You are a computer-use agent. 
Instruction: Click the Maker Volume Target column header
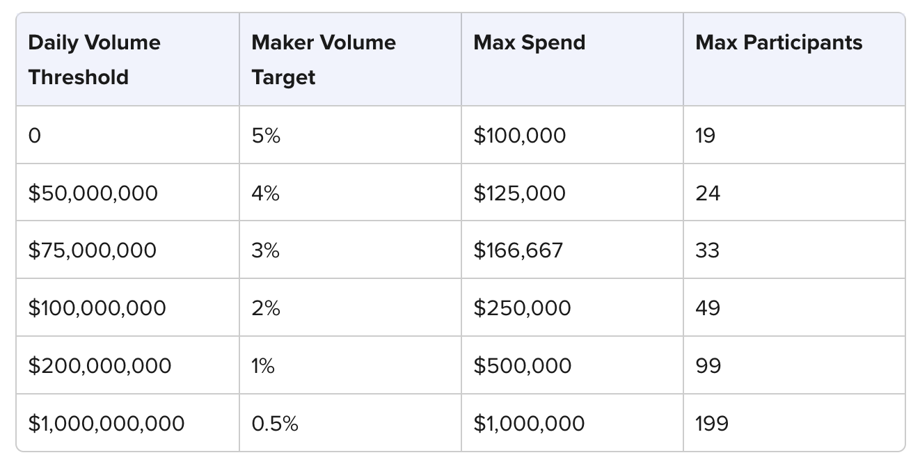point(324,60)
